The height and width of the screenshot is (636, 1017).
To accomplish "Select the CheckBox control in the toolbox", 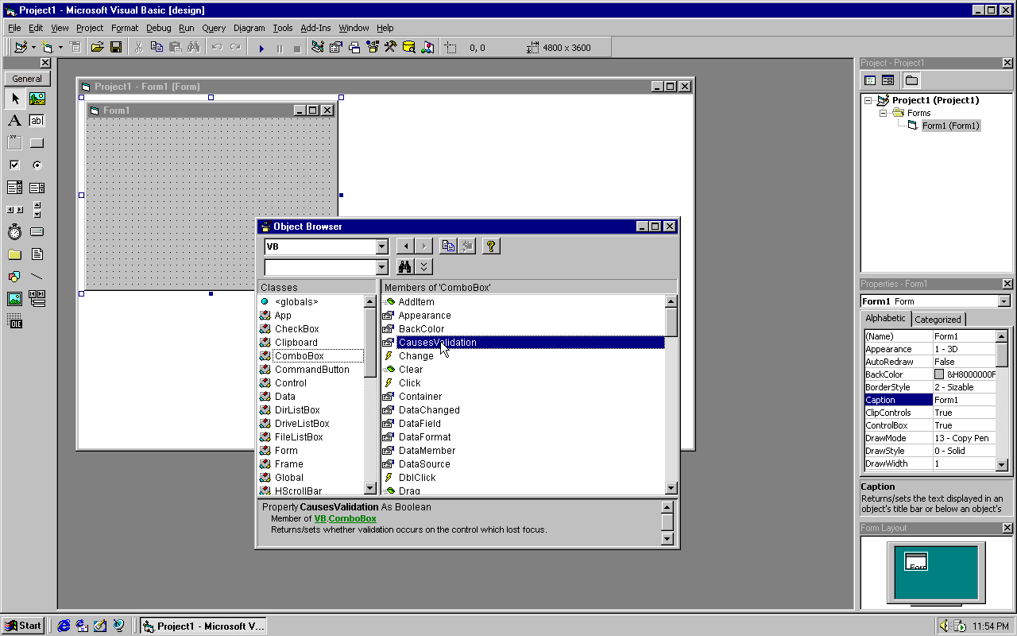I will (x=14, y=165).
